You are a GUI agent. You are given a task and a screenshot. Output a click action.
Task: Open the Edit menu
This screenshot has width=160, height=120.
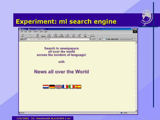pos(26,32)
